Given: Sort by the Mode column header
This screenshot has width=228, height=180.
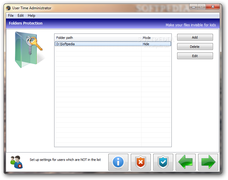Looking at the screenshot, I should click(x=156, y=38).
